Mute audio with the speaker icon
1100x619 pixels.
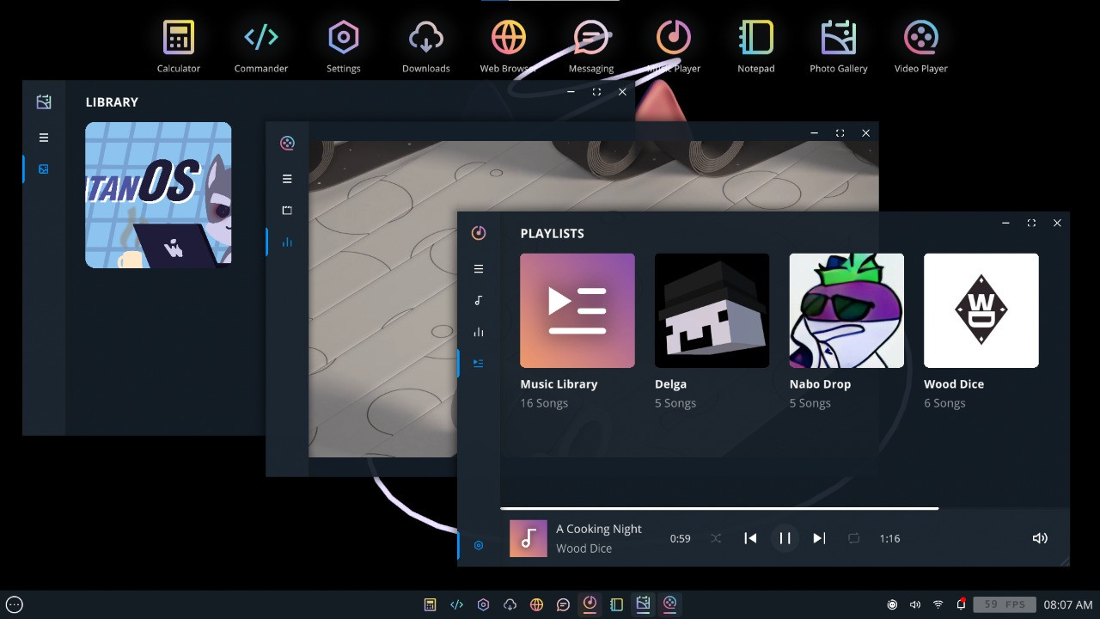[x=1040, y=537]
